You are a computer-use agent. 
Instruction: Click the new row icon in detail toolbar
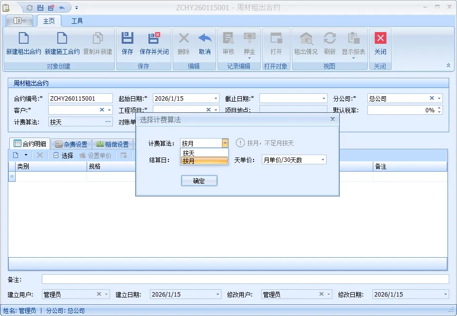(16, 155)
